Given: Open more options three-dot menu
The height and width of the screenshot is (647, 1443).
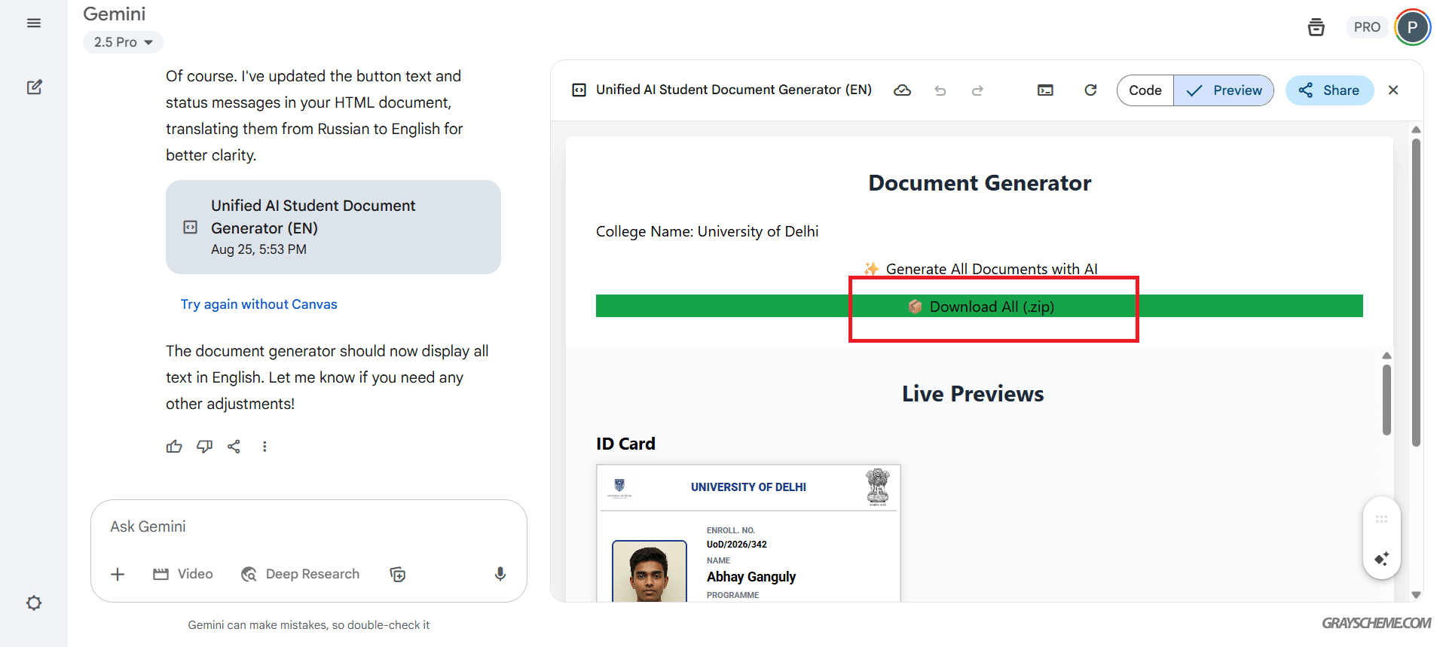Looking at the screenshot, I should pyautogui.click(x=264, y=447).
